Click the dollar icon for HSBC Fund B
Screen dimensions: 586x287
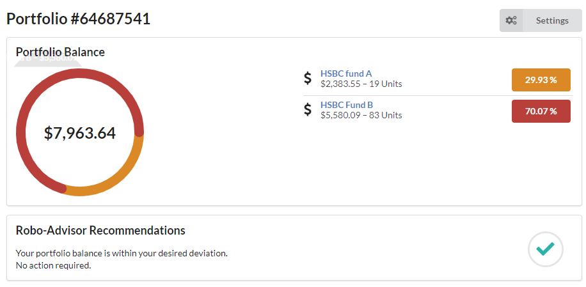[x=308, y=110]
